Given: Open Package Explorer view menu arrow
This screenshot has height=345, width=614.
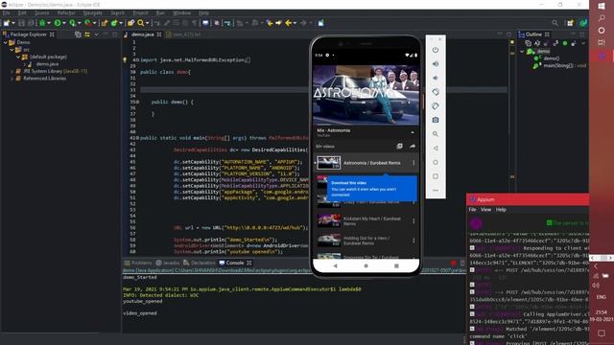Looking at the screenshot, I should point(96,34).
